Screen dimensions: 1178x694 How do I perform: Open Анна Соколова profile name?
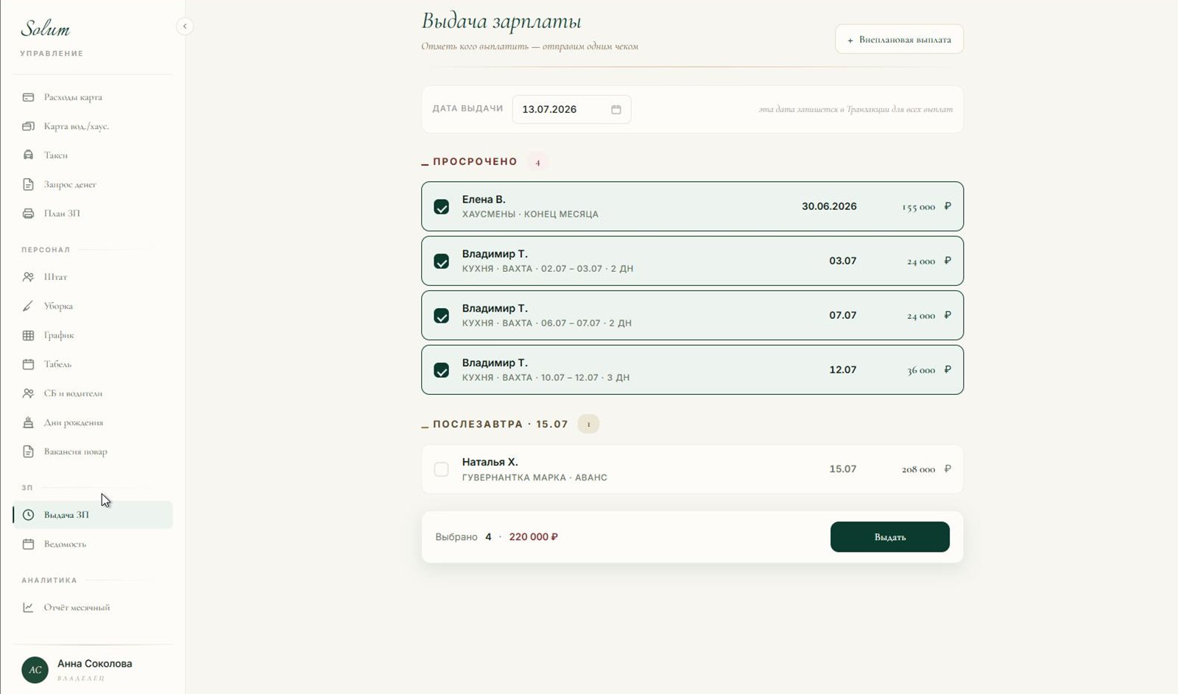(95, 664)
